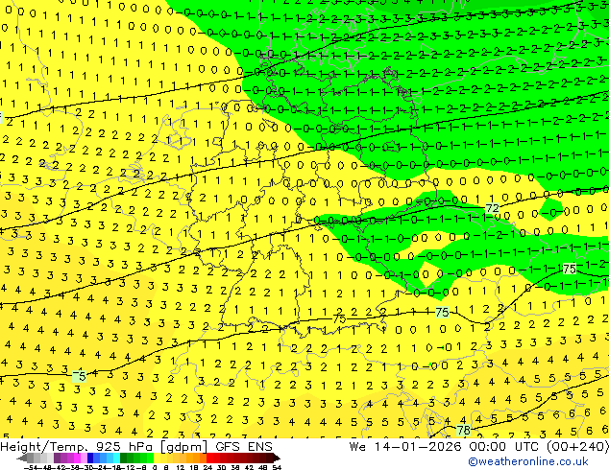This screenshot has width=609, height=470.
Task: Pick the bright yellow swatch in the legend
Action: click(157, 458)
